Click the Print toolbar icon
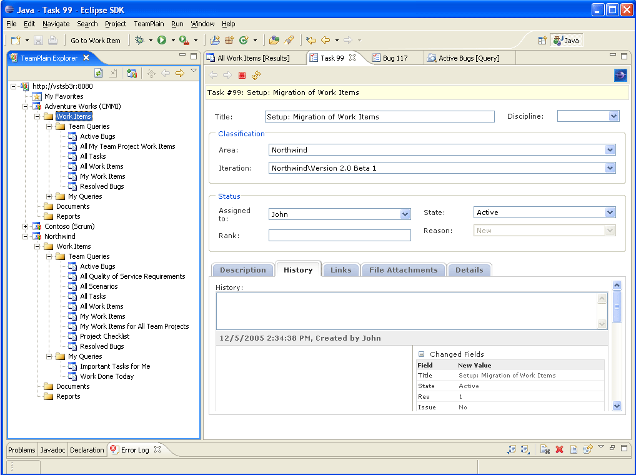The height and width of the screenshot is (475, 636). point(52,40)
